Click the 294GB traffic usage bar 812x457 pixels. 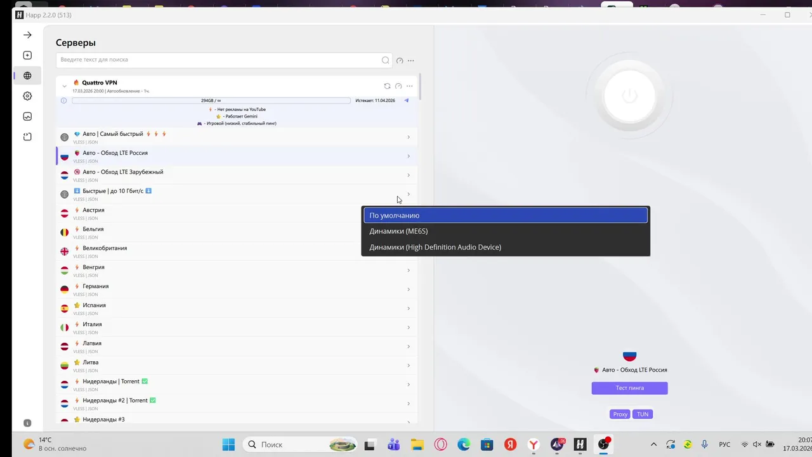[x=211, y=100]
